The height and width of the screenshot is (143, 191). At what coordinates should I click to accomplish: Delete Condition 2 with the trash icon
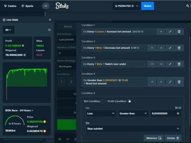click(179, 48)
